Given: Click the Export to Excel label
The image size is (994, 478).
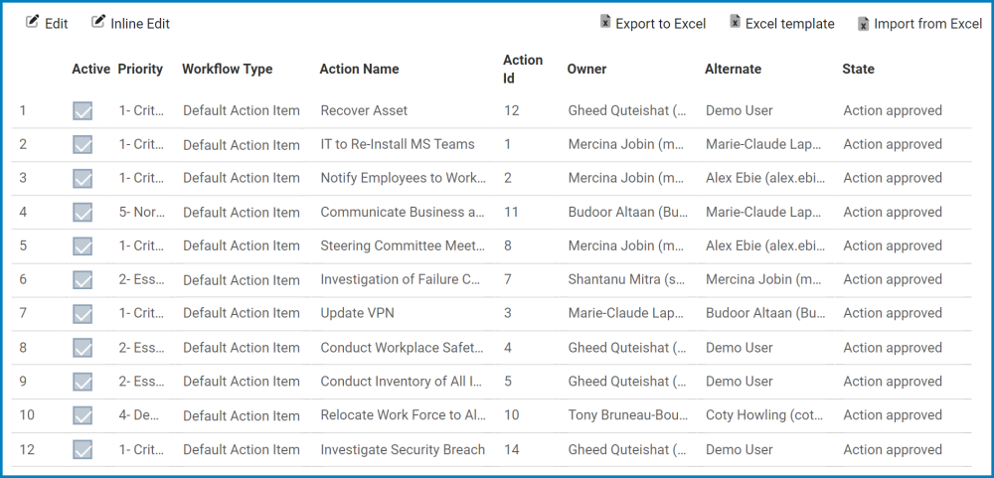Looking at the screenshot, I should (x=660, y=24).
